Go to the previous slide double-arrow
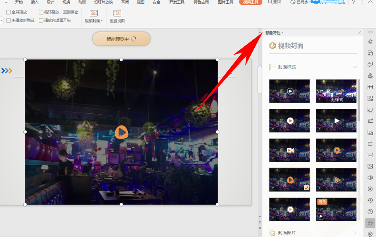376x242 pixels. pyautogui.click(x=260, y=222)
